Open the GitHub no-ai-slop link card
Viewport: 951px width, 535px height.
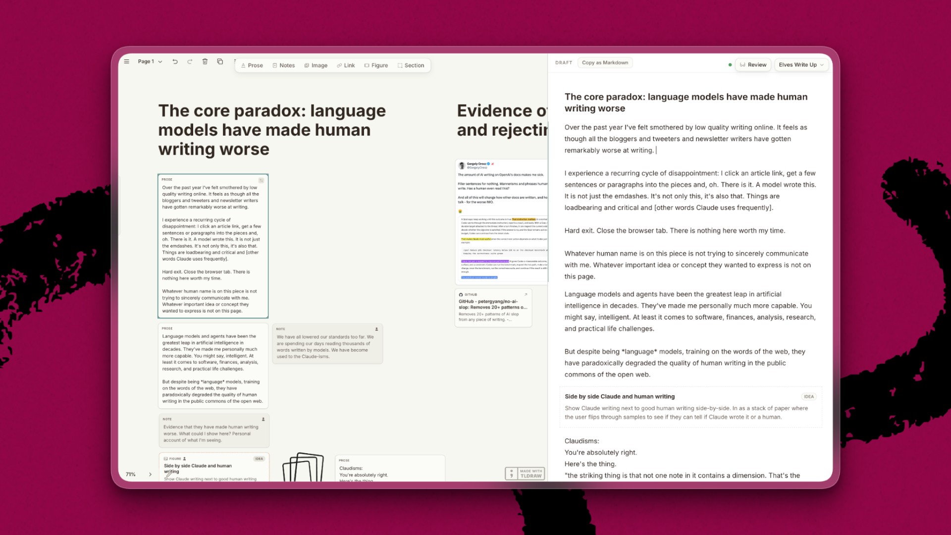[x=493, y=308]
